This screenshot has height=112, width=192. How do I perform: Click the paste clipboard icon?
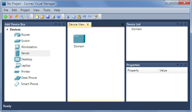click(x=79, y=17)
